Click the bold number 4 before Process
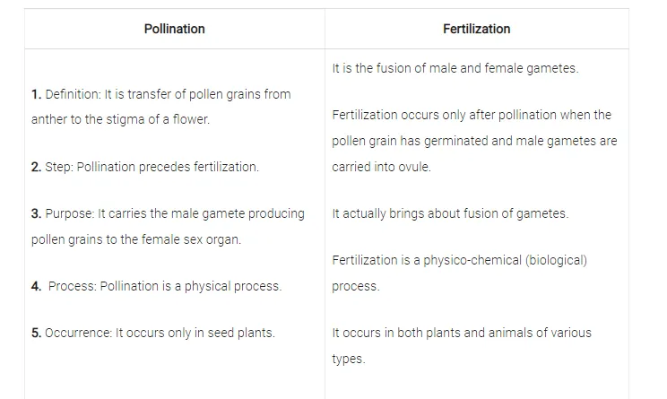This screenshot has height=399, width=667. pyautogui.click(x=36, y=286)
